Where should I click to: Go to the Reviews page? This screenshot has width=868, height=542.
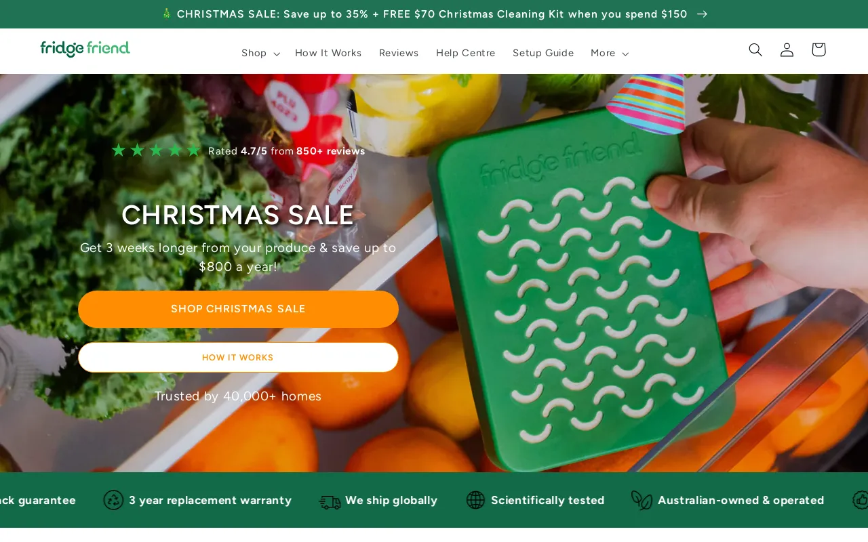coord(399,53)
